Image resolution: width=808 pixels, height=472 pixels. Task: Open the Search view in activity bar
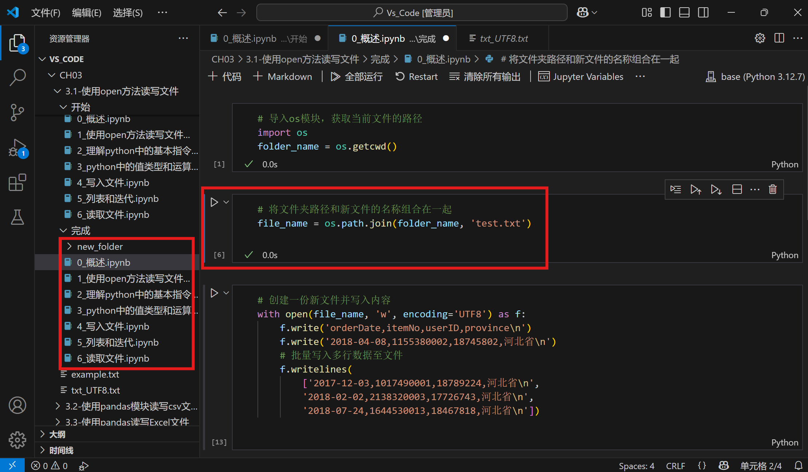[17, 77]
